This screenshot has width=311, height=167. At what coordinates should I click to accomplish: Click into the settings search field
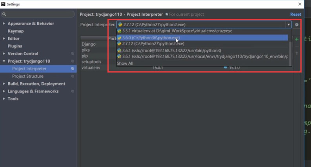point(38,14)
